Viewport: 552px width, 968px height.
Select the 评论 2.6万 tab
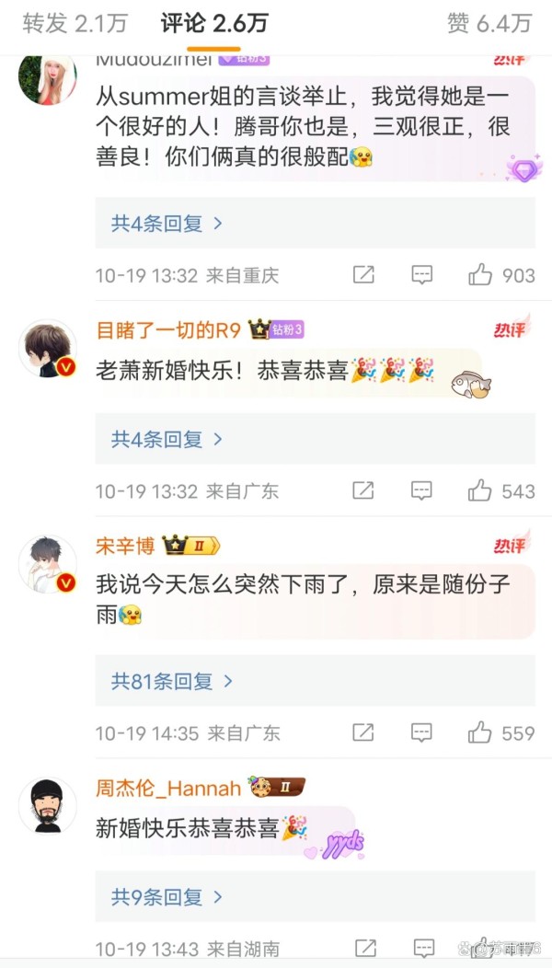click(214, 23)
